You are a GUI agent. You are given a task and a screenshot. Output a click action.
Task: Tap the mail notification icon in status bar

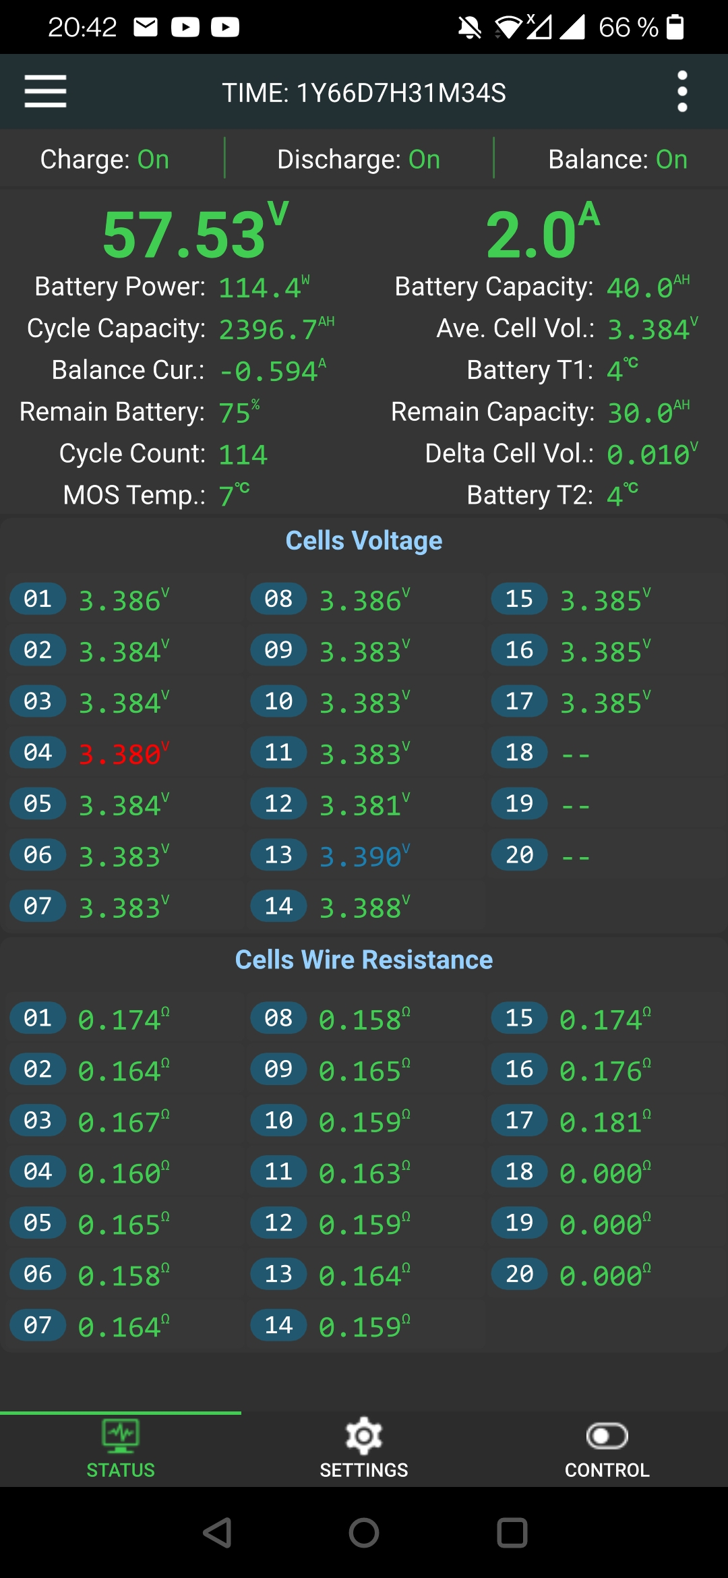click(x=146, y=28)
